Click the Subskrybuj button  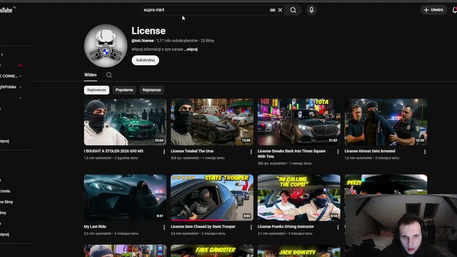[x=145, y=60]
